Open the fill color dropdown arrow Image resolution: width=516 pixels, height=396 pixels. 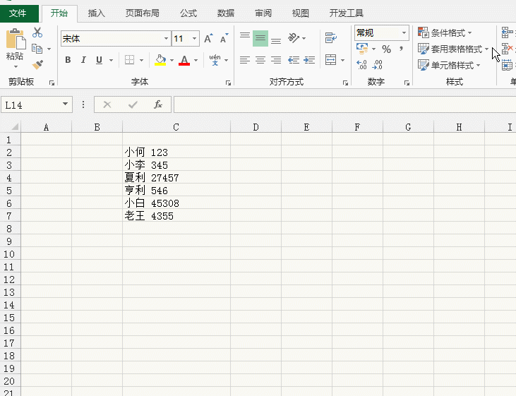click(x=172, y=60)
